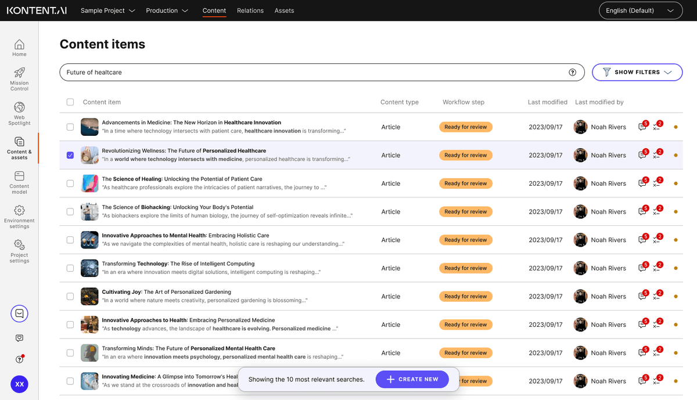Click inside the search field containing Future of healtcare
The height and width of the screenshot is (400, 697).
point(232,72)
